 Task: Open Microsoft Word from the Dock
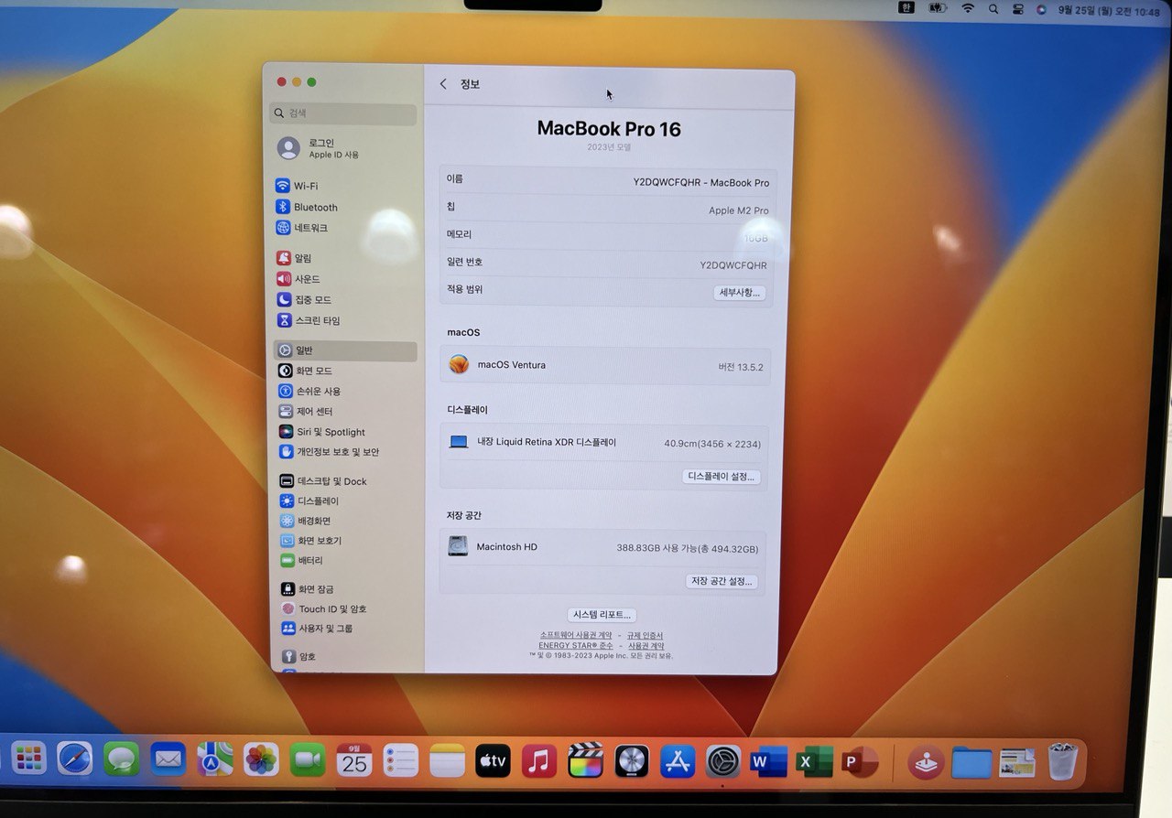(x=768, y=760)
